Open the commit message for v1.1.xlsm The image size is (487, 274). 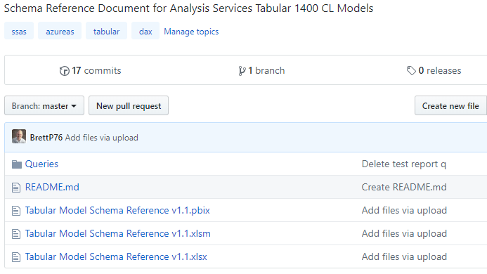click(x=404, y=234)
